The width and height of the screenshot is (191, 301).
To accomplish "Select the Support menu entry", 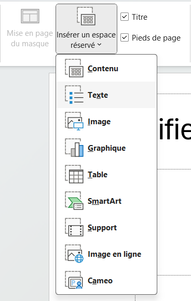I will pos(106,227).
